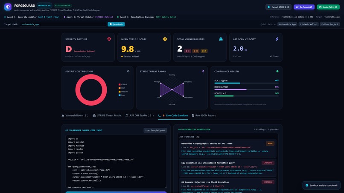This screenshot has height=193, width=344.
Task: Click the D security posture grade
Action: tap(68, 49)
